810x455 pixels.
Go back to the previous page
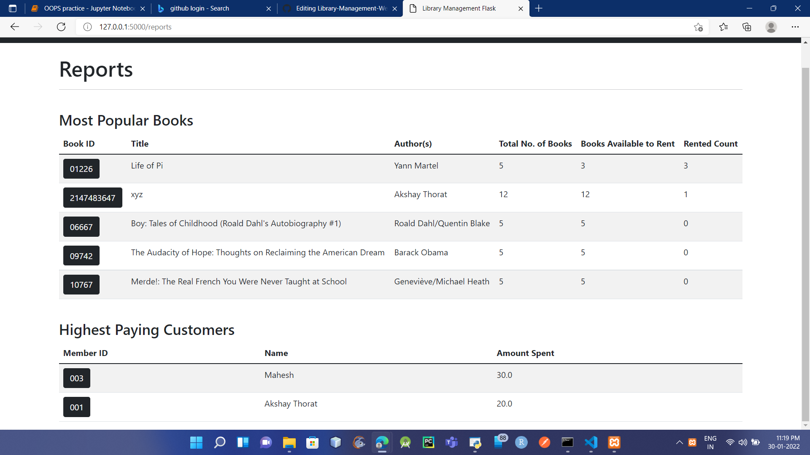point(15,27)
